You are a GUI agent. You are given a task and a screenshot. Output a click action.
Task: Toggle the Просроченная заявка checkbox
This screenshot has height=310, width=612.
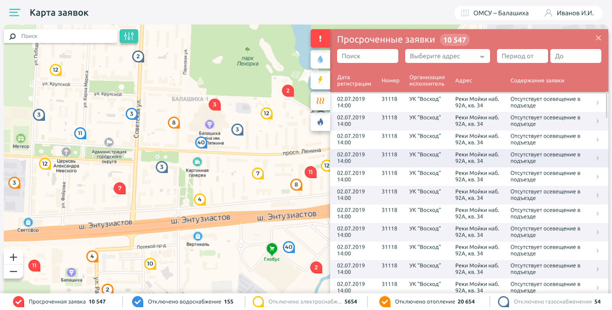point(19,302)
